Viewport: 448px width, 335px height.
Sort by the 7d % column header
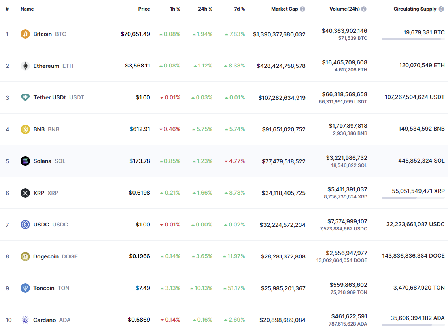(x=239, y=9)
